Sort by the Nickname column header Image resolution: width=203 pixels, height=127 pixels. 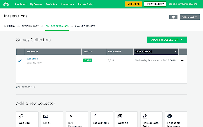pos(53,51)
